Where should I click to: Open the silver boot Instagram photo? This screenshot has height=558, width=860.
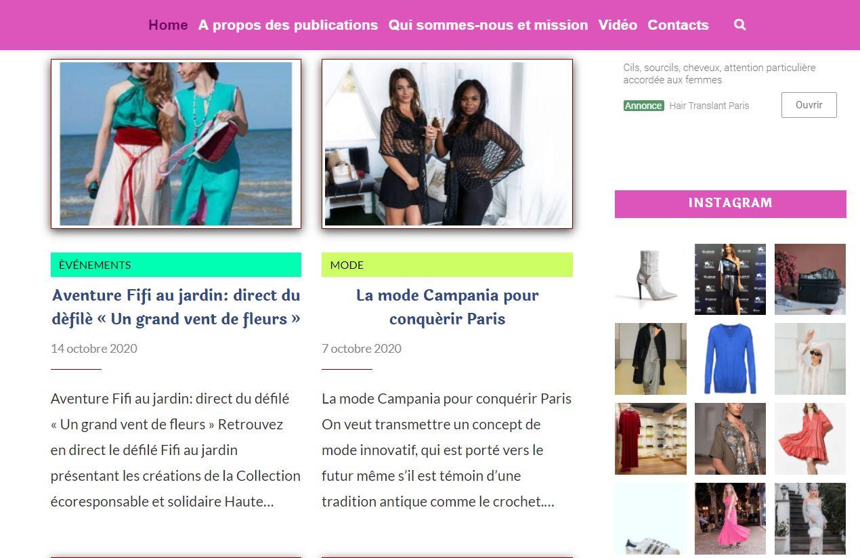click(650, 279)
